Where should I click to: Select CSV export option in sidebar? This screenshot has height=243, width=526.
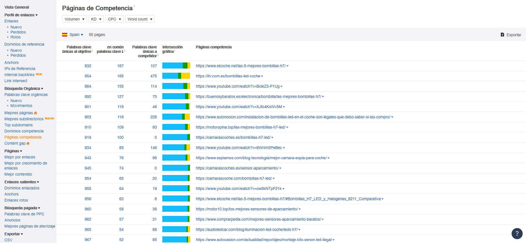pyautogui.click(x=8, y=240)
